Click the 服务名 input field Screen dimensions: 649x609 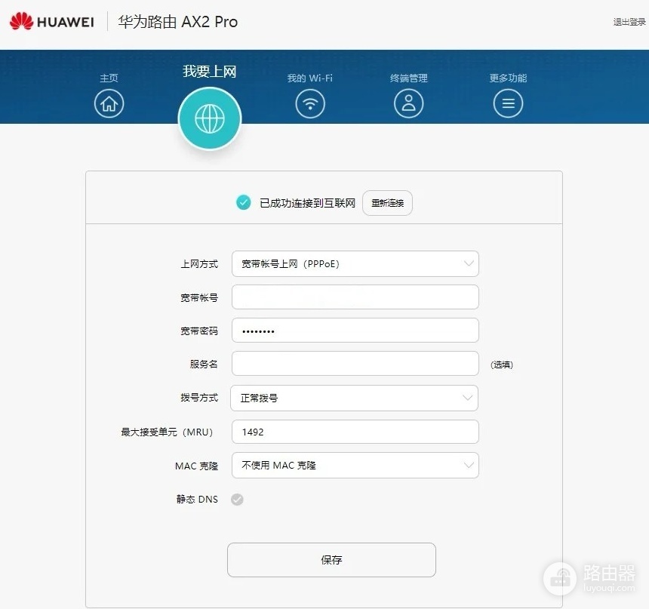(x=355, y=364)
